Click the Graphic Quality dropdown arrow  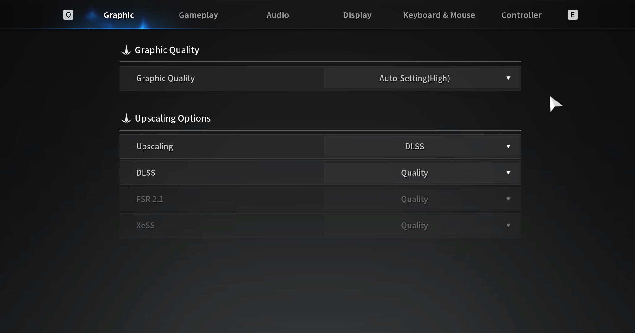point(508,78)
